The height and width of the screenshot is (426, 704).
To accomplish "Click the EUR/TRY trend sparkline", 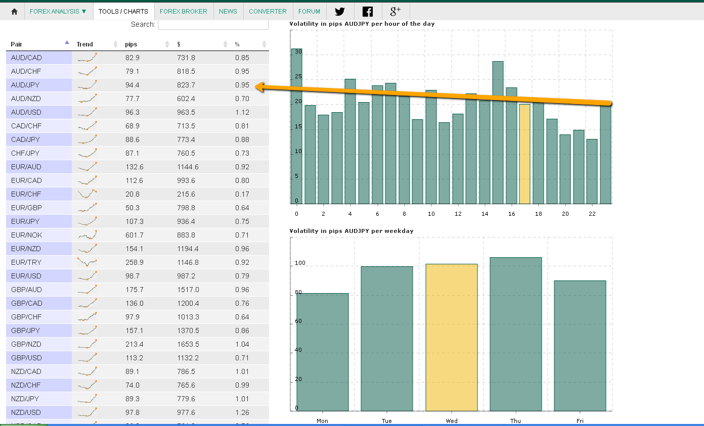I will coord(87,262).
